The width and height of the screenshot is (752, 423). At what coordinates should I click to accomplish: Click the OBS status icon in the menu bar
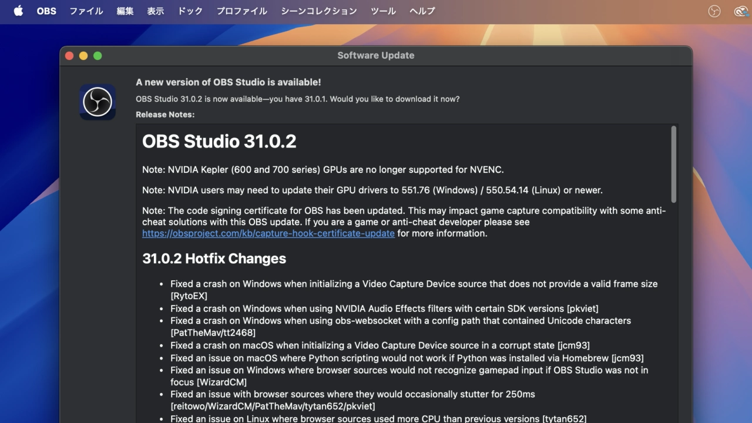click(714, 11)
